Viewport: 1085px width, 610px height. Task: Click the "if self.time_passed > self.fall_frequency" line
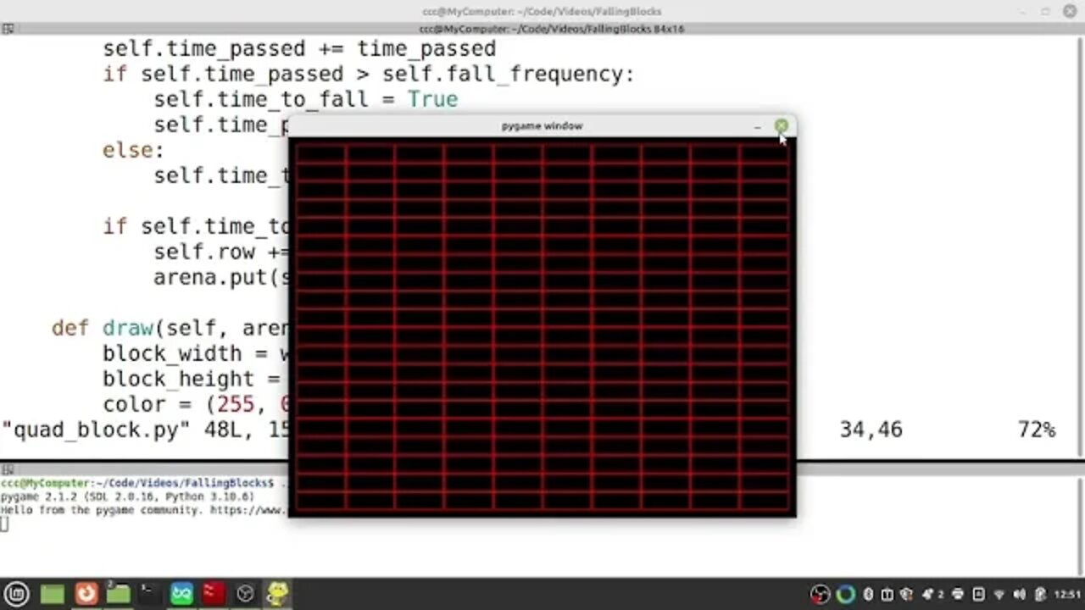pyautogui.click(x=368, y=74)
